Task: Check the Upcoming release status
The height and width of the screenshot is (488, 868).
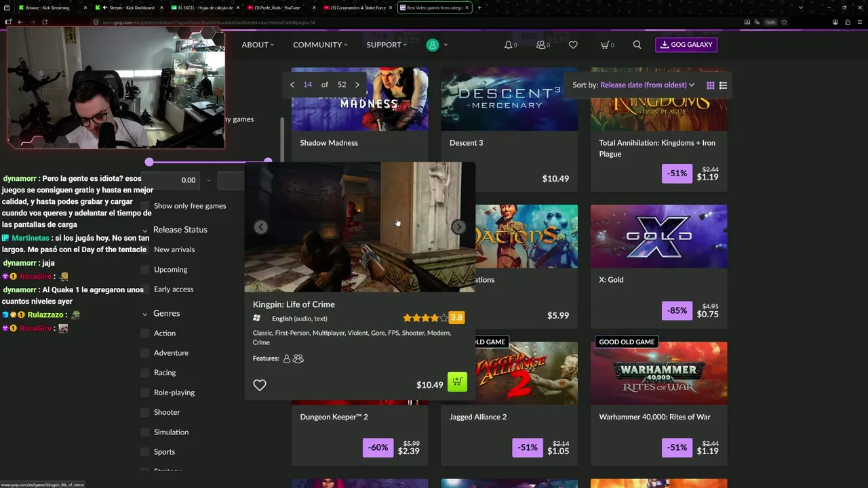Action: [x=144, y=270]
